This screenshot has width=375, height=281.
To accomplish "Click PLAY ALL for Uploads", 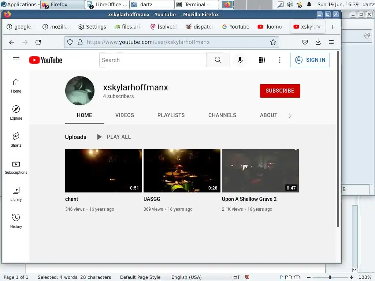I will [114, 137].
